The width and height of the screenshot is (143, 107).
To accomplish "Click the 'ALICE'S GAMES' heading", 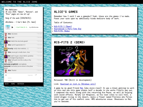I will [66, 12].
